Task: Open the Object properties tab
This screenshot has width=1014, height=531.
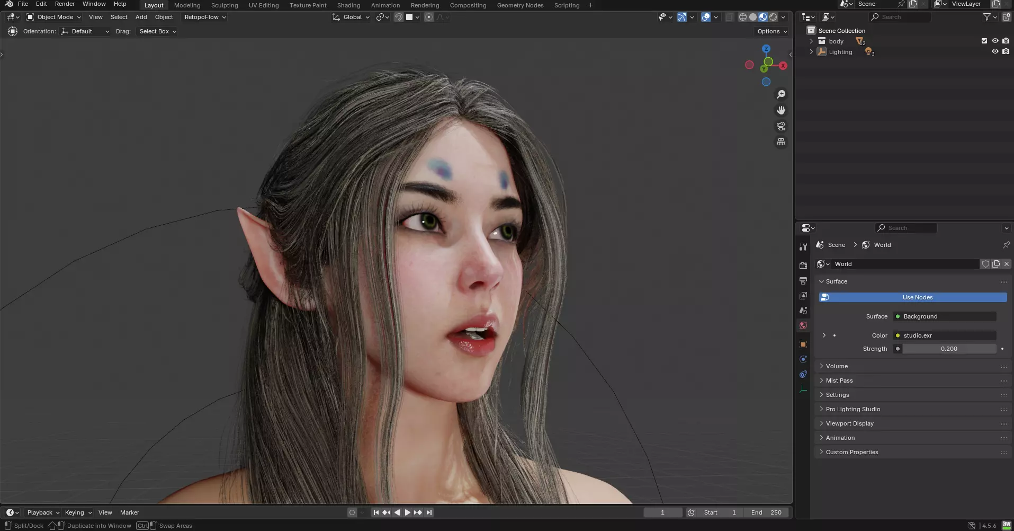Action: 803,344
